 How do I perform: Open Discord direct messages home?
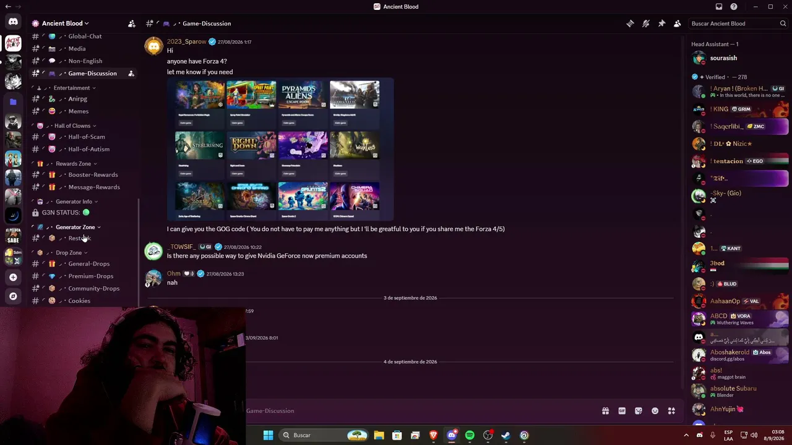click(13, 22)
